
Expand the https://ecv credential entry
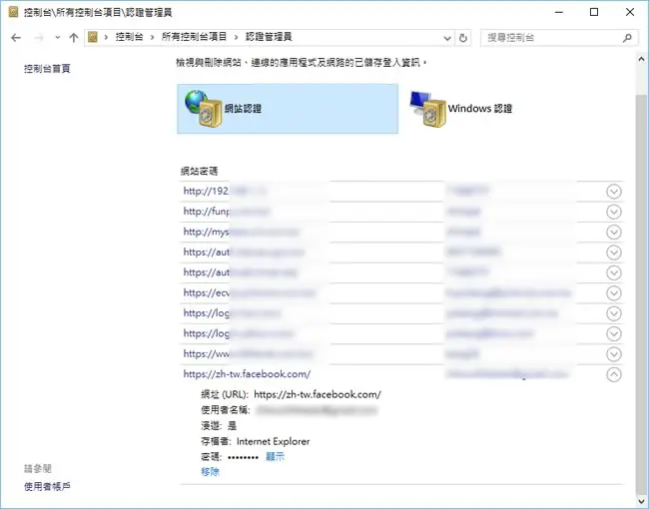614,293
